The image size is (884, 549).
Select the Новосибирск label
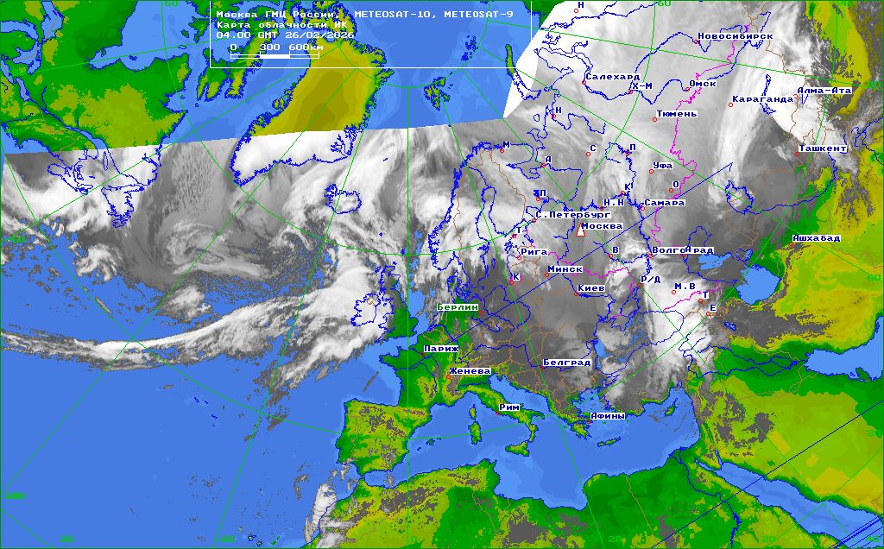(735, 36)
